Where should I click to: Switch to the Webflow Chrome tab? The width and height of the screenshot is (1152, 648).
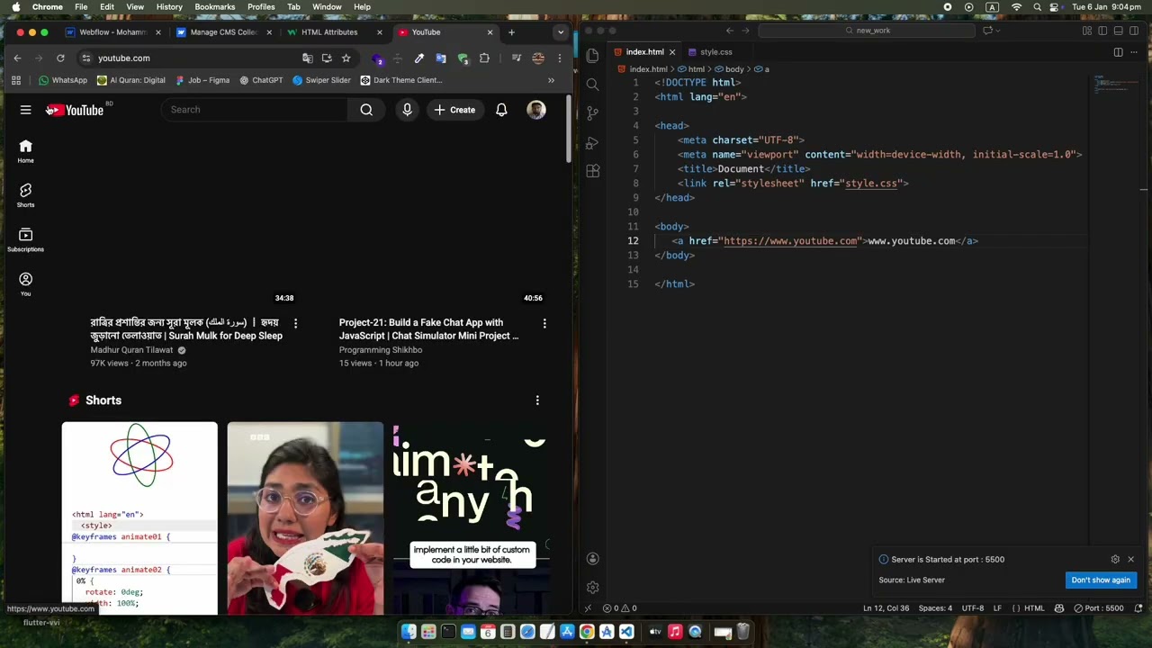[x=112, y=32]
